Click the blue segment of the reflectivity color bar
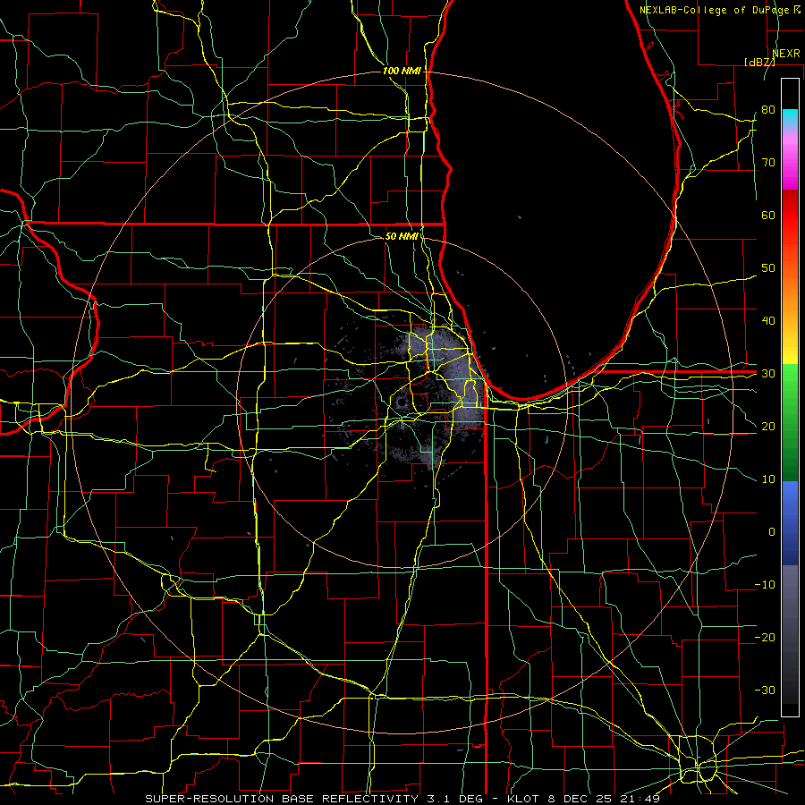Screen dimensions: 805x805 tap(790, 523)
